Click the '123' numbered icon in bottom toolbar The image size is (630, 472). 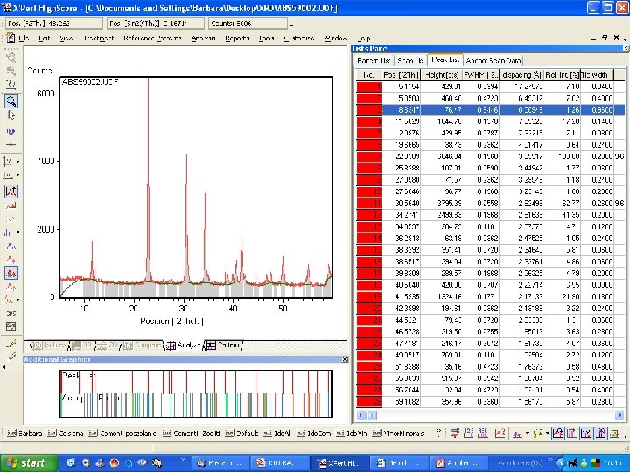tap(468, 433)
